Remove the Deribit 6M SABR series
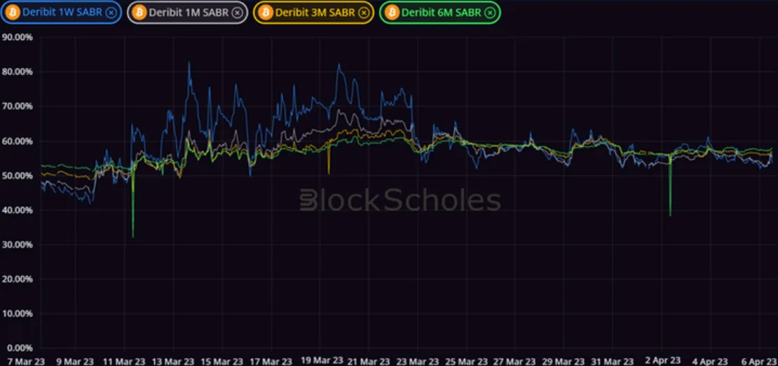This screenshot has width=778, height=366. click(490, 13)
